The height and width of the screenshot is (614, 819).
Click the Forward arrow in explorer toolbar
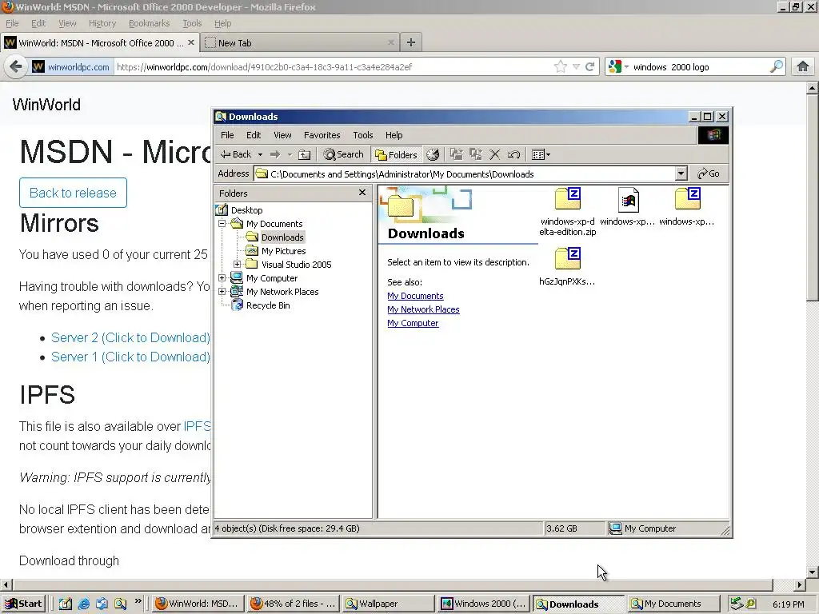pyautogui.click(x=275, y=154)
